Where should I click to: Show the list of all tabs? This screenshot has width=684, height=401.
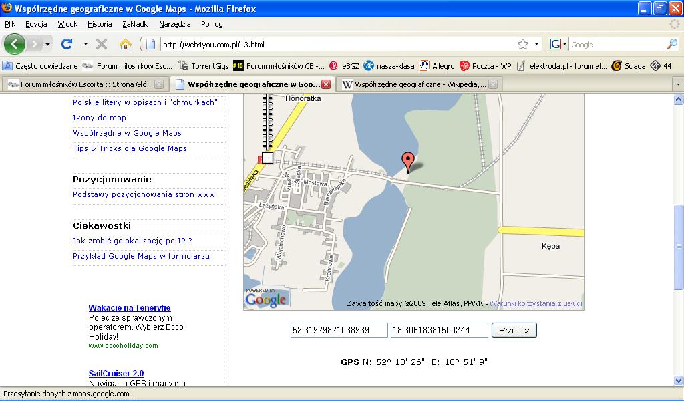(677, 85)
